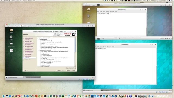Viewport: 174px width, 98px height.
Task: Go to Database Identification step link
Action: coord(29,43)
